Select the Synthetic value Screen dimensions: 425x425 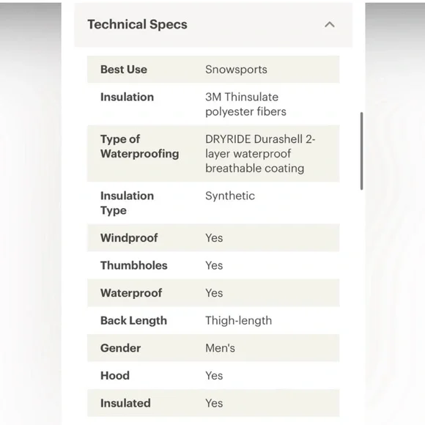[230, 196]
